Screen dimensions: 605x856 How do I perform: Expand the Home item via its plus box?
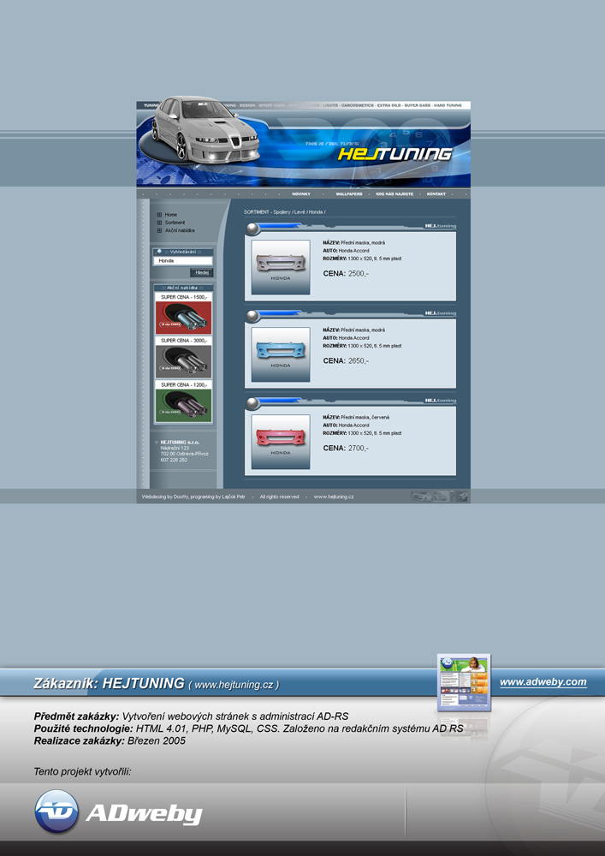tap(159, 215)
